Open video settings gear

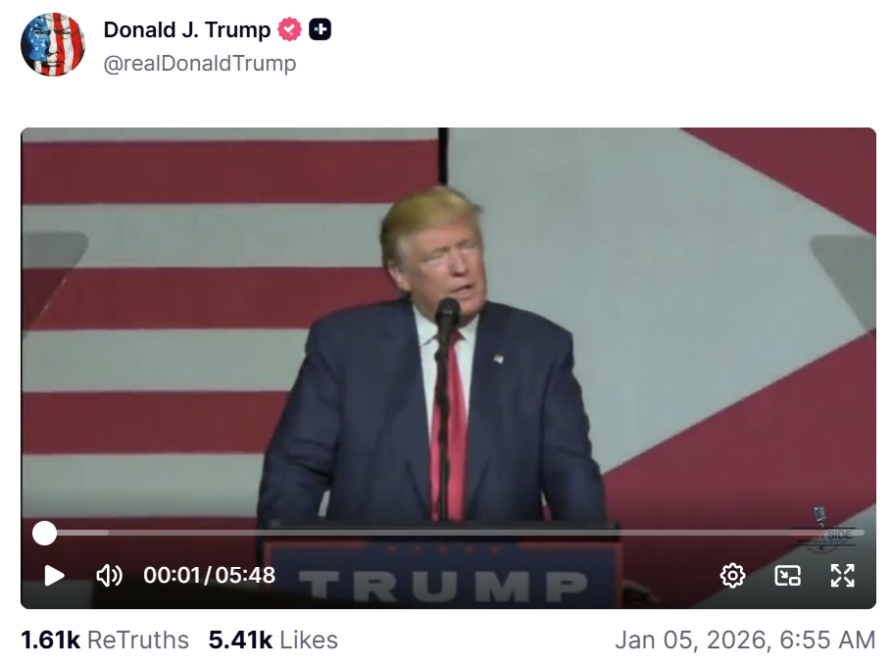coord(732,575)
